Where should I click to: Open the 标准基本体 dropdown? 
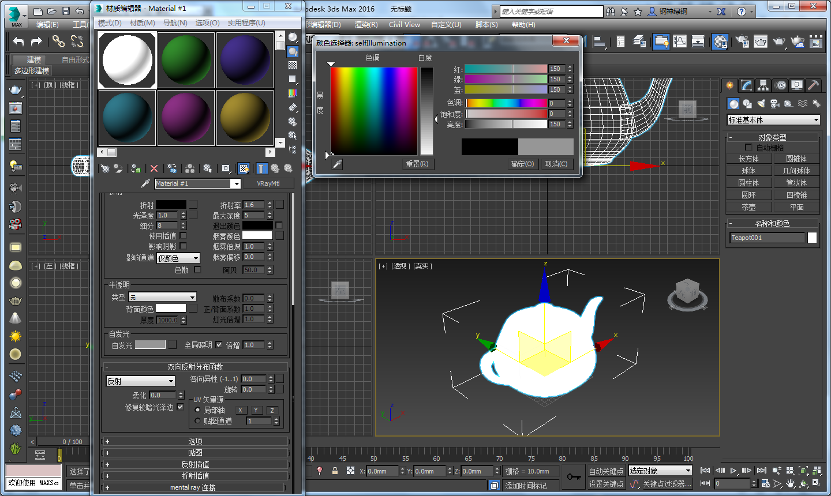tap(773, 120)
